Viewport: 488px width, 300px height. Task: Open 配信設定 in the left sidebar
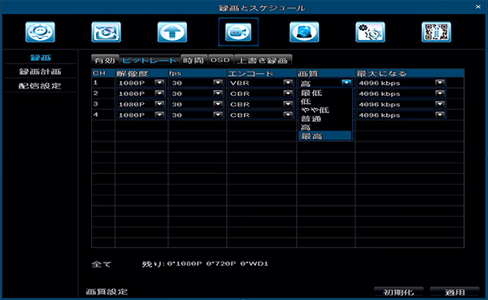point(40,86)
